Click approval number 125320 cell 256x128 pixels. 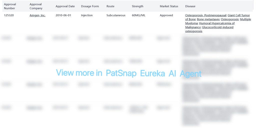(9, 15)
